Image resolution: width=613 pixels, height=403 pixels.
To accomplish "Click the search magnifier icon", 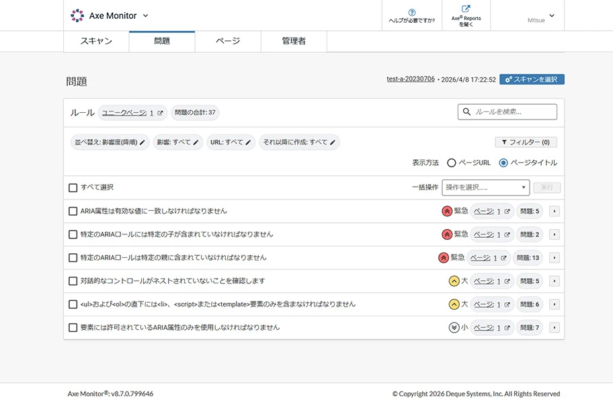I will [466, 111].
